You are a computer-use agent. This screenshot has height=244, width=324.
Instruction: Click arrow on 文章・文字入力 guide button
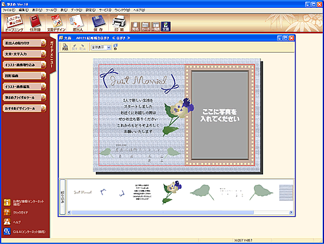[x=43, y=54]
